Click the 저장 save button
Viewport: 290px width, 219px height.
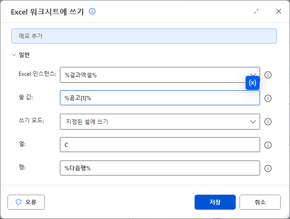215,202
